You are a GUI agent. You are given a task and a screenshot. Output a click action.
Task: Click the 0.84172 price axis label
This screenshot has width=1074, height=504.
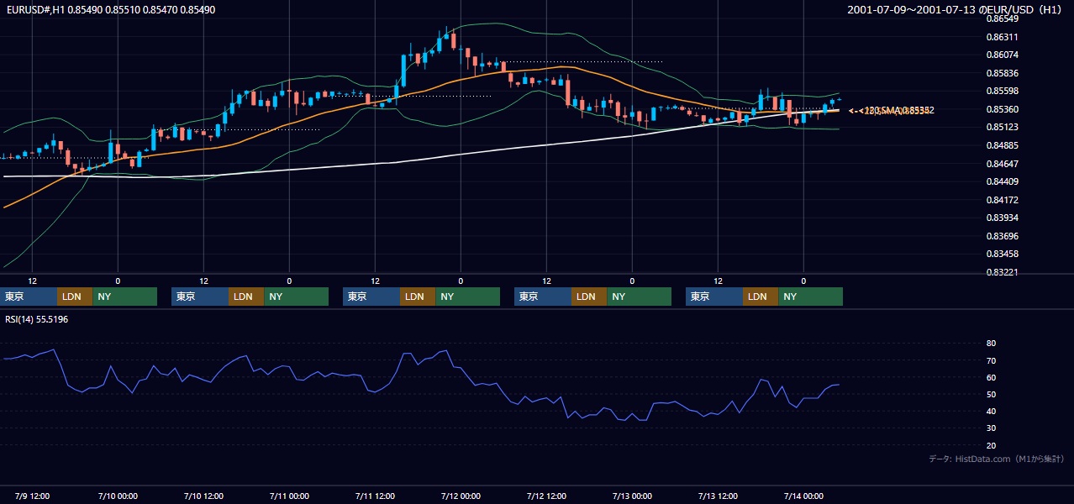coord(1003,200)
